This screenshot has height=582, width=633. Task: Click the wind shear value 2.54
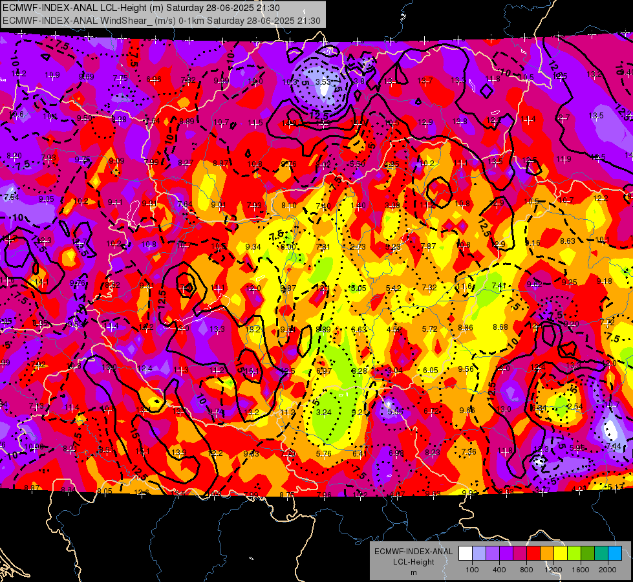575,406
